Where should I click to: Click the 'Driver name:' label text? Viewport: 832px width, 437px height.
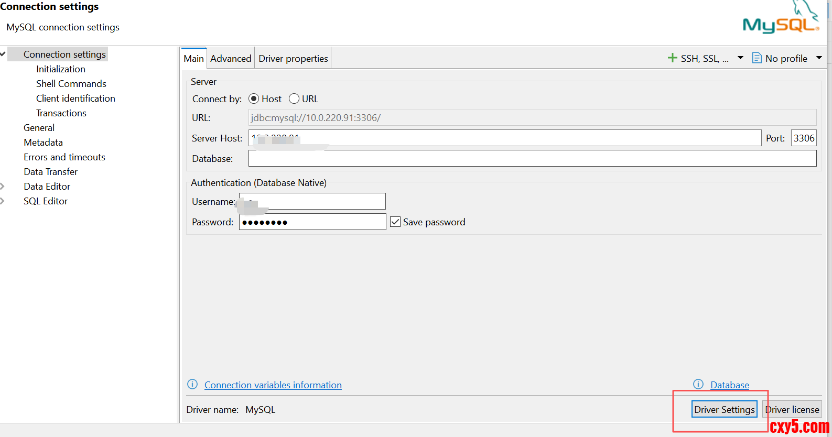tap(212, 409)
